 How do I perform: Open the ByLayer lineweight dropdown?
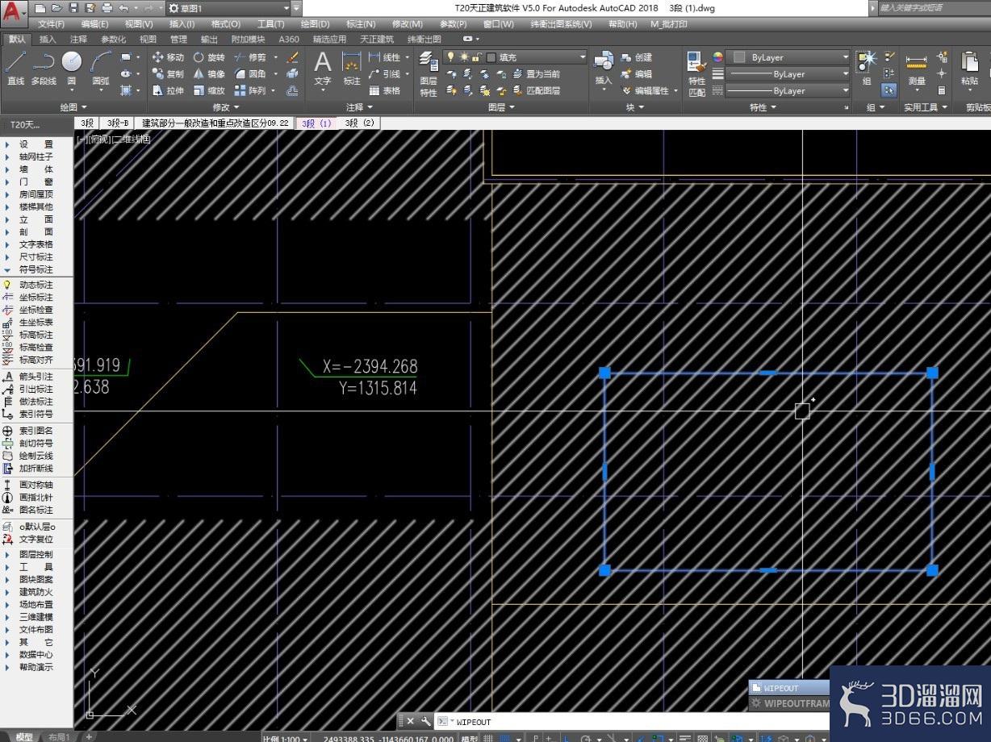[x=788, y=74]
